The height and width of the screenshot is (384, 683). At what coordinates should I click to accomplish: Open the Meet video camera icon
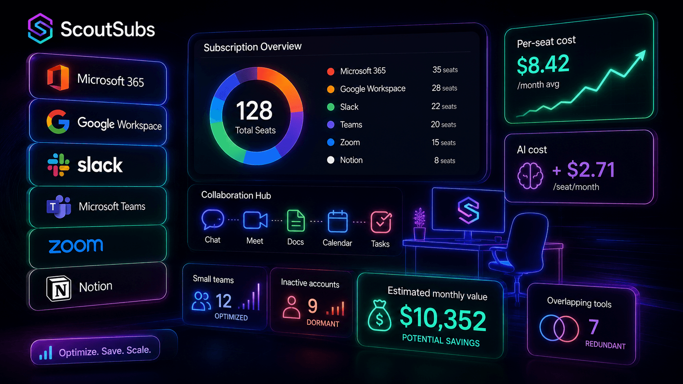255,220
